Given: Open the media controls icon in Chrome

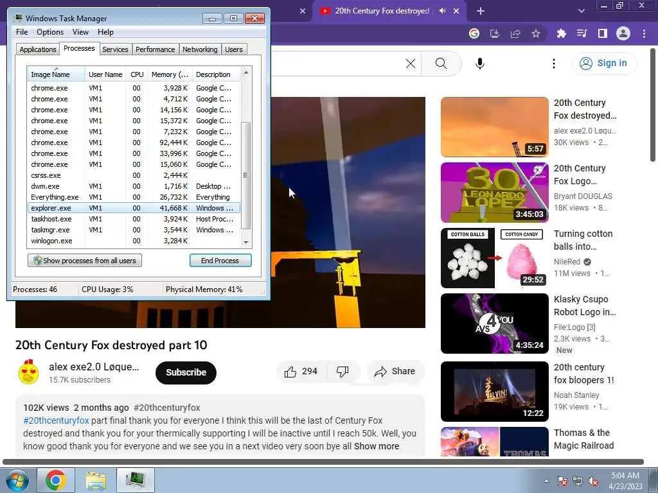Looking at the screenshot, I should coord(582,33).
